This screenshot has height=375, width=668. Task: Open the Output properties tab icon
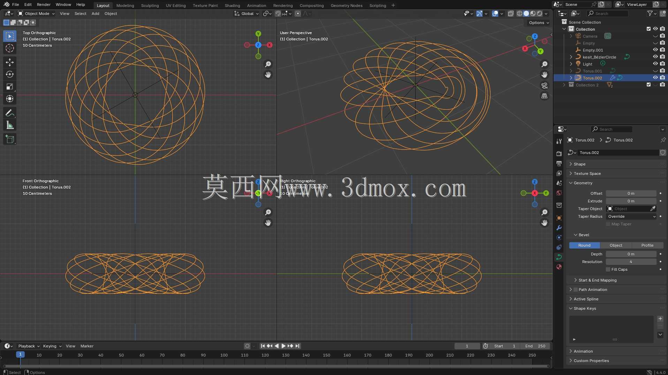coord(559,163)
